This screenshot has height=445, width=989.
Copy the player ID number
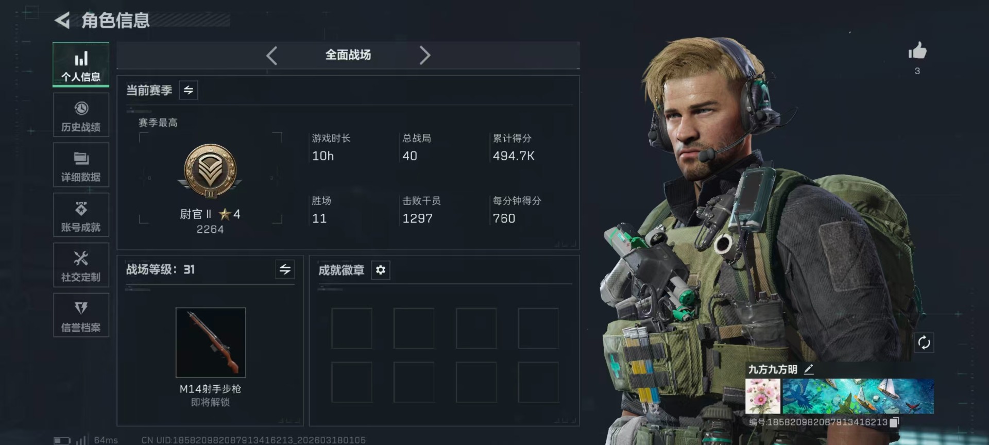(895, 422)
